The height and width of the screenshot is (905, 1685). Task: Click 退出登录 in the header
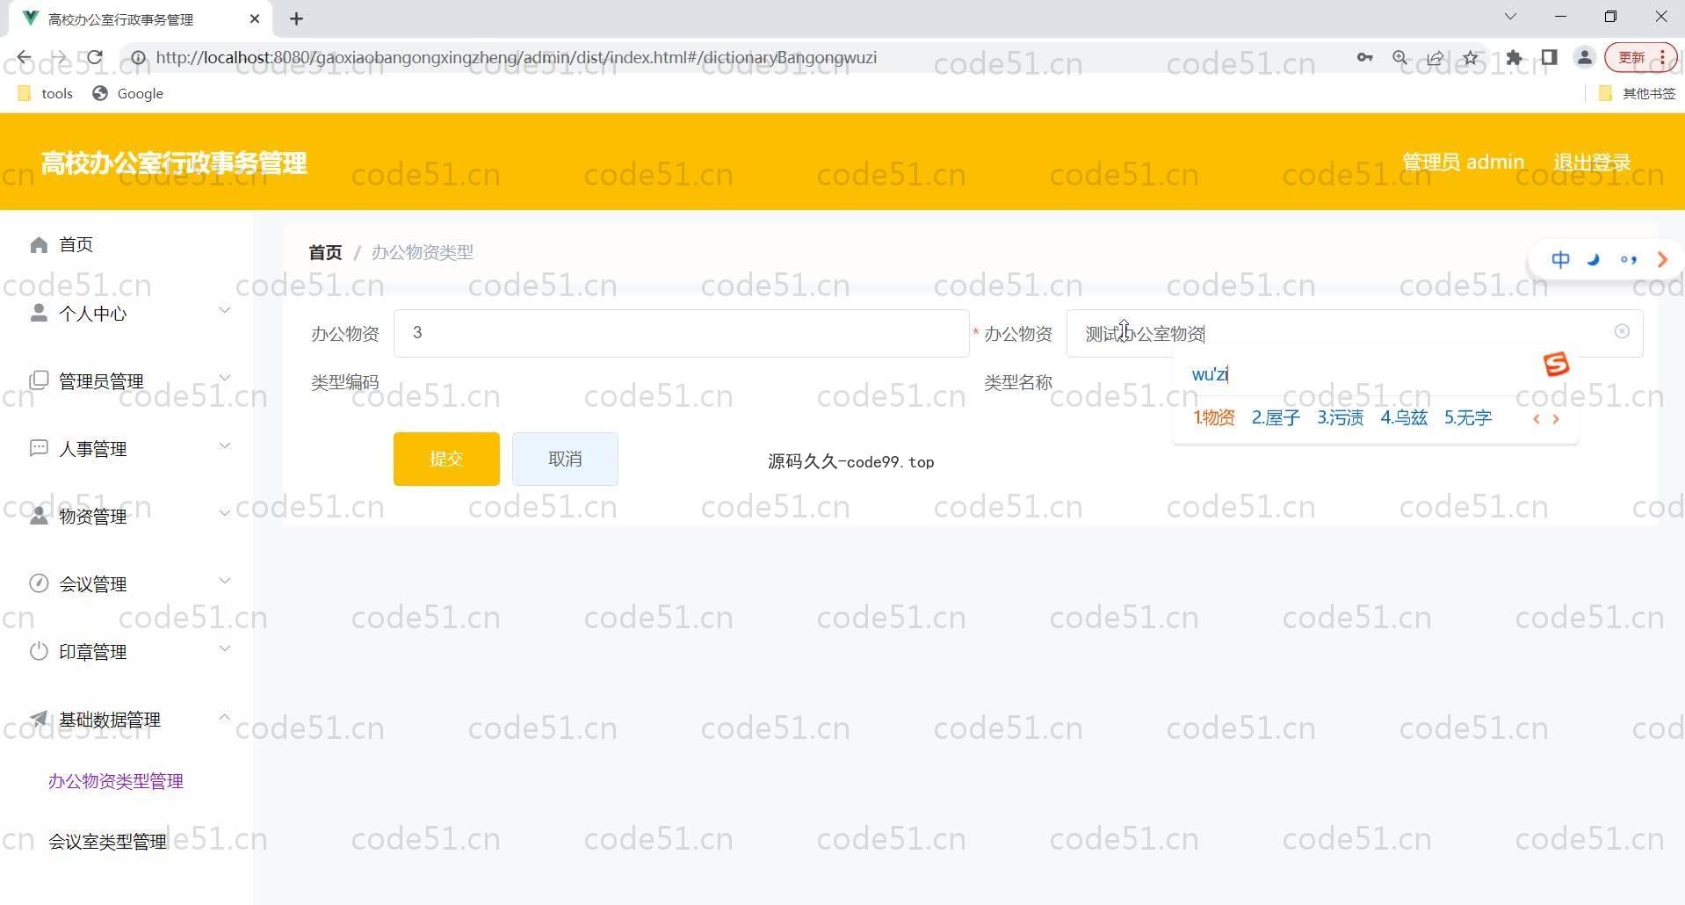click(1592, 163)
